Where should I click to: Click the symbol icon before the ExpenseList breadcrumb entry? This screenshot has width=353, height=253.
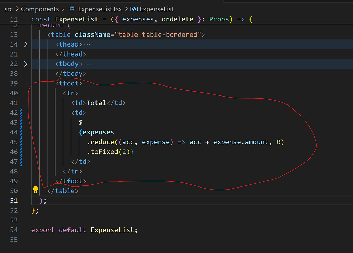tap(134, 9)
